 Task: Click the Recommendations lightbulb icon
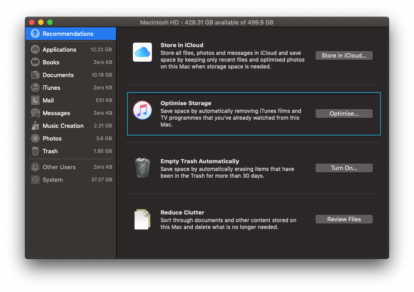pyautogui.click(x=35, y=34)
